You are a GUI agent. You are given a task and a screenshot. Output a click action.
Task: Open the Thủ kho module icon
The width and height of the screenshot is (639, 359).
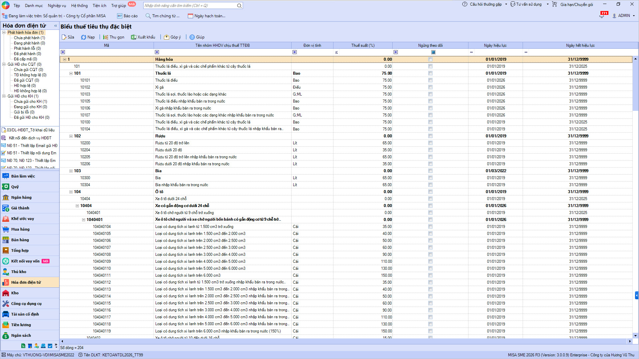click(x=6, y=272)
